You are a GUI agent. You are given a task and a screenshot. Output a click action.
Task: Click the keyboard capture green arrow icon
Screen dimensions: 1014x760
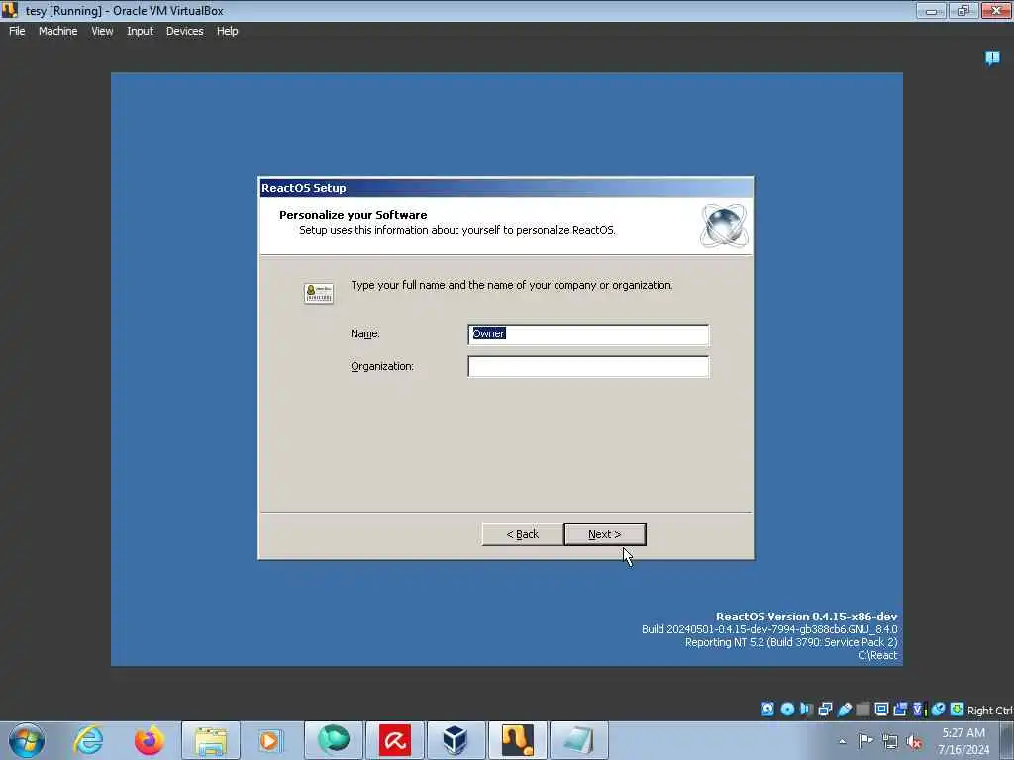[x=958, y=709]
